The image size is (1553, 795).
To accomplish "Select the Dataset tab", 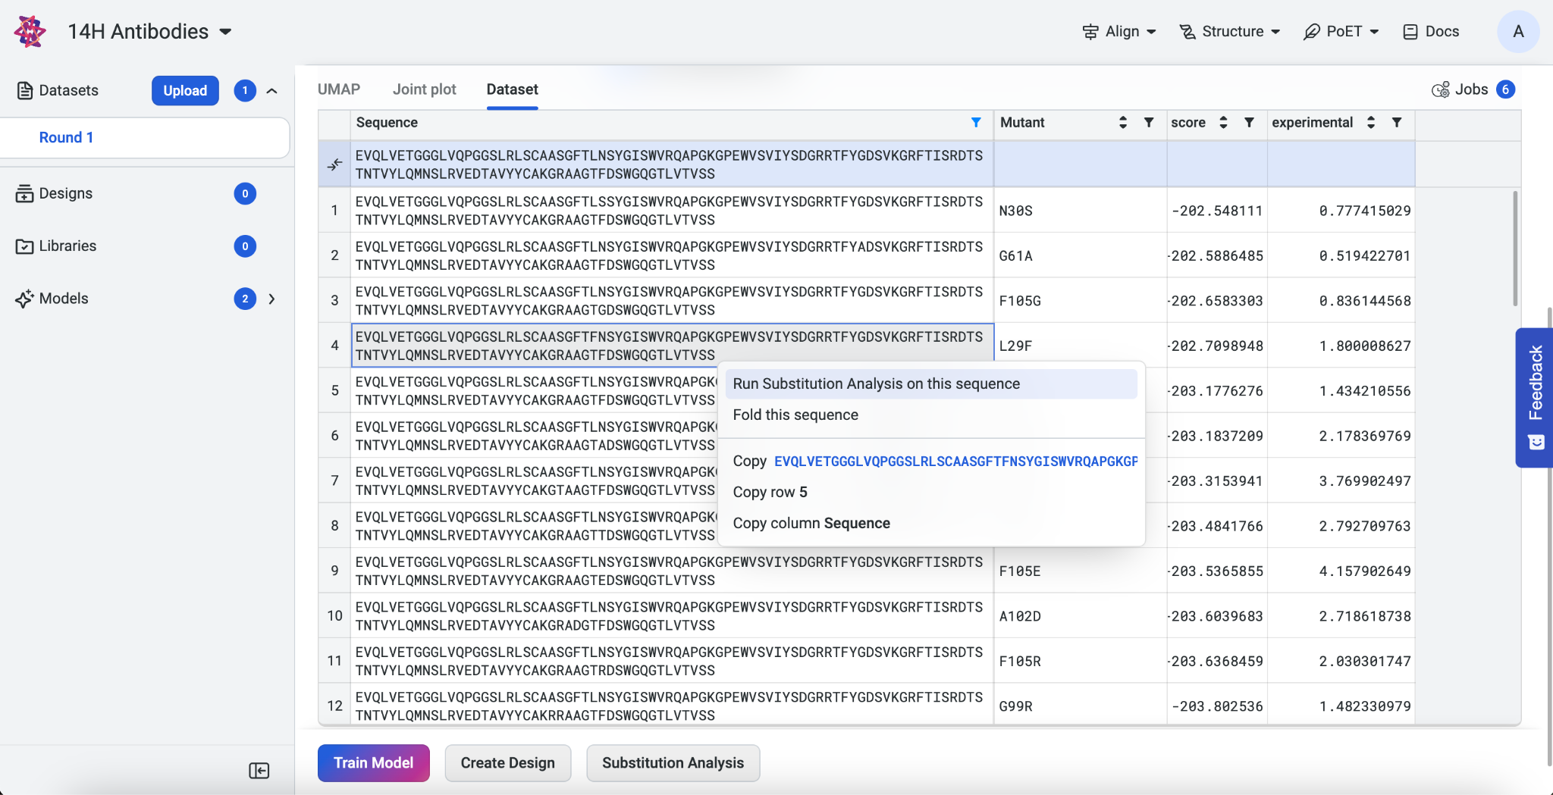I will pyautogui.click(x=513, y=89).
